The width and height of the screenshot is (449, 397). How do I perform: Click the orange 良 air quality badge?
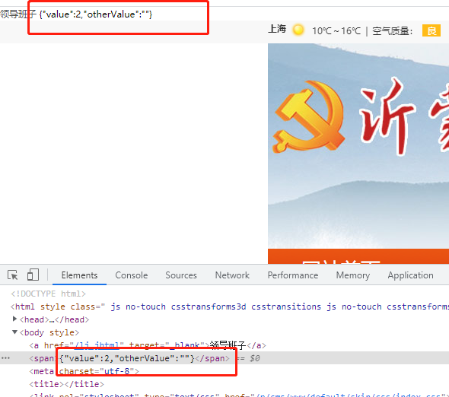click(x=431, y=30)
